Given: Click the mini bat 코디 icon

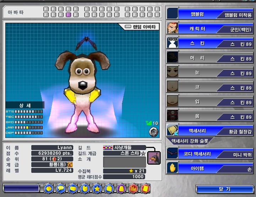Looking at the screenshot, I should click(x=172, y=153).
